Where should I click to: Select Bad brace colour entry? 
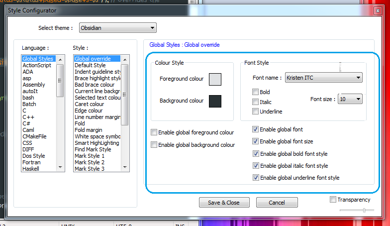coord(97,85)
